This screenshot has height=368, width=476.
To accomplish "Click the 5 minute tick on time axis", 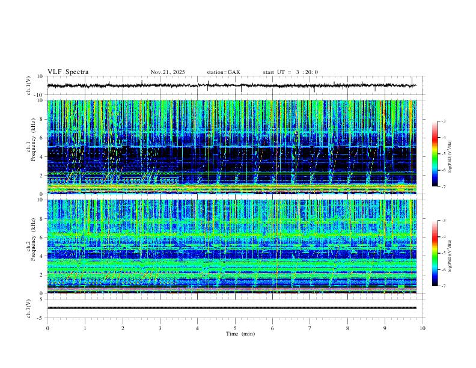I will [x=235, y=328].
